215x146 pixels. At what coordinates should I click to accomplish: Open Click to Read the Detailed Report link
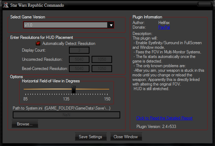[x=164, y=118]
